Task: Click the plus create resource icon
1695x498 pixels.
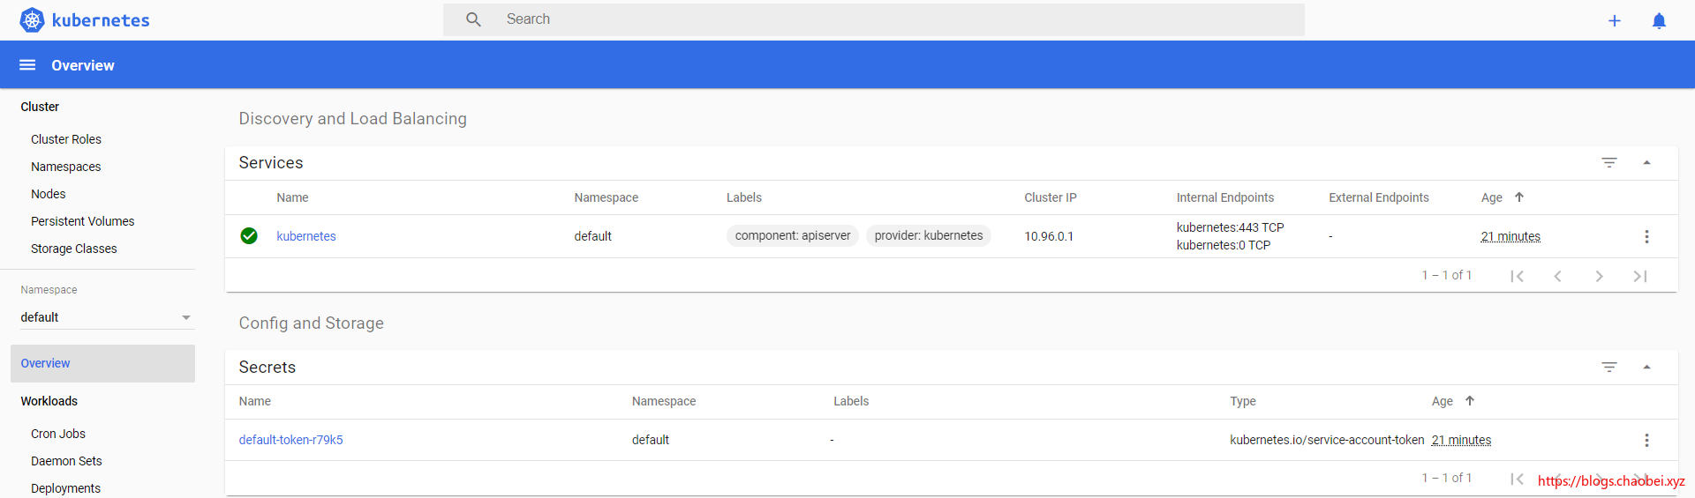Action: click(1614, 21)
